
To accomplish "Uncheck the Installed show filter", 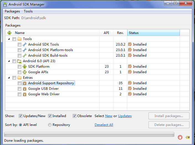I will (50, 116).
